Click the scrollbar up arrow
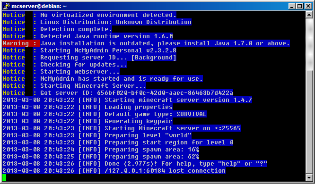The height and width of the screenshot is (184, 315). (309, 15)
